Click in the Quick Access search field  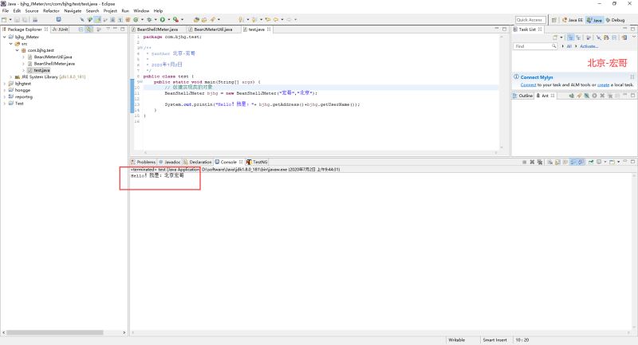(x=530, y=19)
